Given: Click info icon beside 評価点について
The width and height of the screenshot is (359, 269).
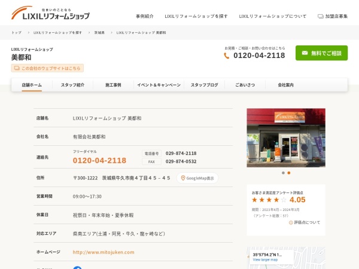Looking at the screenshot, I should coord(291,222).
